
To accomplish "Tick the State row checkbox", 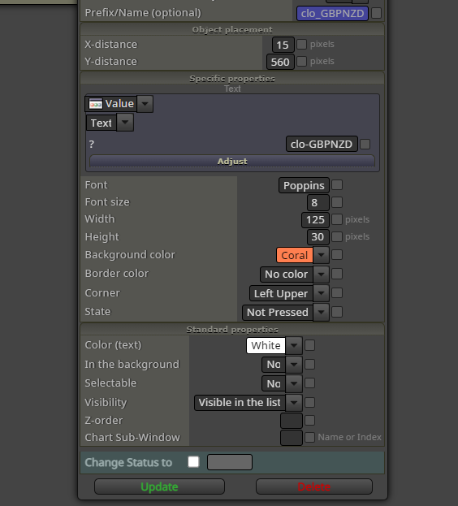I will click(337, 312).
